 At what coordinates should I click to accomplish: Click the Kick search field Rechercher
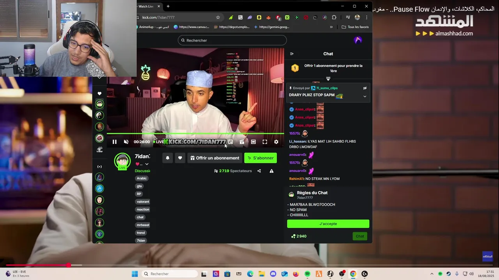pyautogui.click(x=232, y=40)
